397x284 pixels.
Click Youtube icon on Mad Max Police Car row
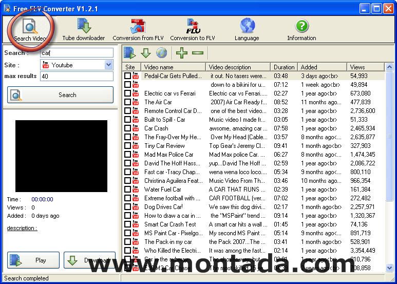136,155
